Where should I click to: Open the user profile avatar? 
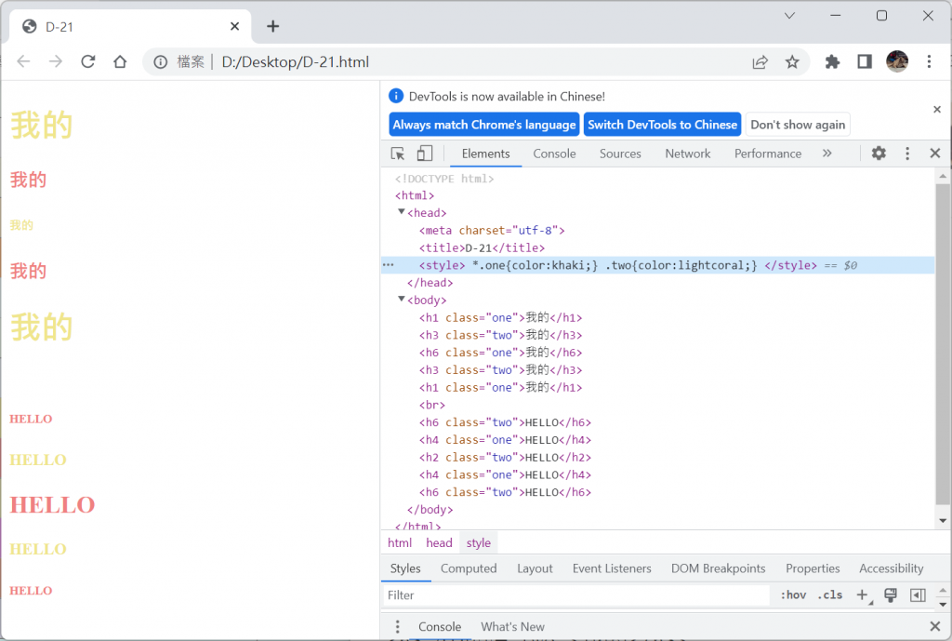(897, 61)
